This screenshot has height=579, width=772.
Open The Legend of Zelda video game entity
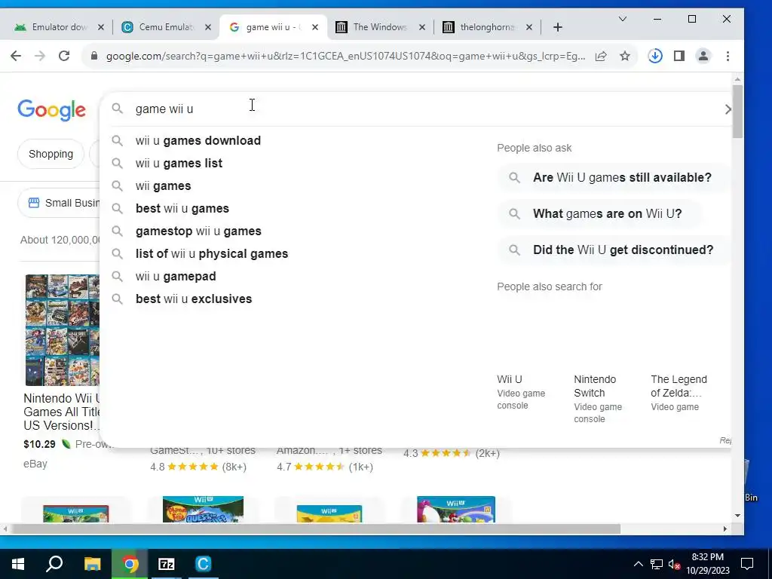(x=679, y=392)
